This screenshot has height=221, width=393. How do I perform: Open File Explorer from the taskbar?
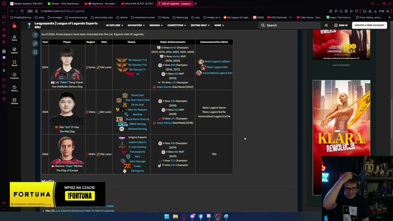tap(175, 216)
